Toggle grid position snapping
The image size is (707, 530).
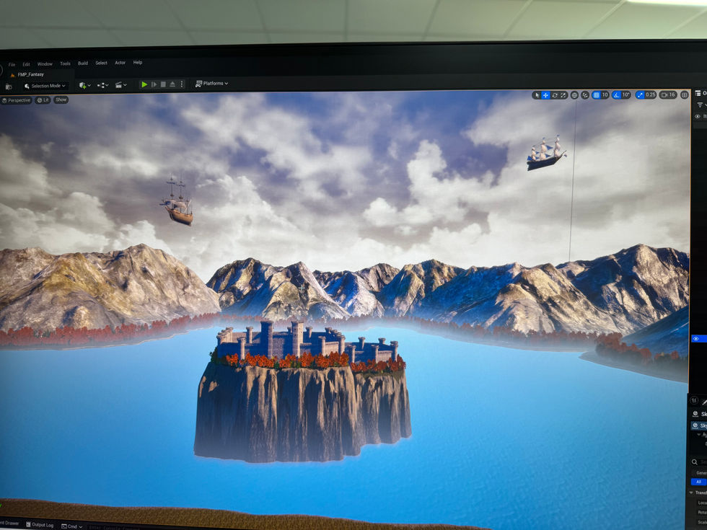tap(596, 95)
